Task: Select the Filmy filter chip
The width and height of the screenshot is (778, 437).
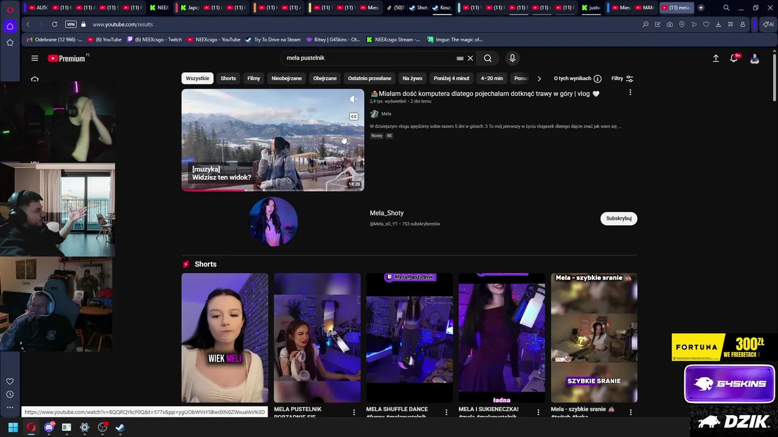Action: click(x=253, y=78)
